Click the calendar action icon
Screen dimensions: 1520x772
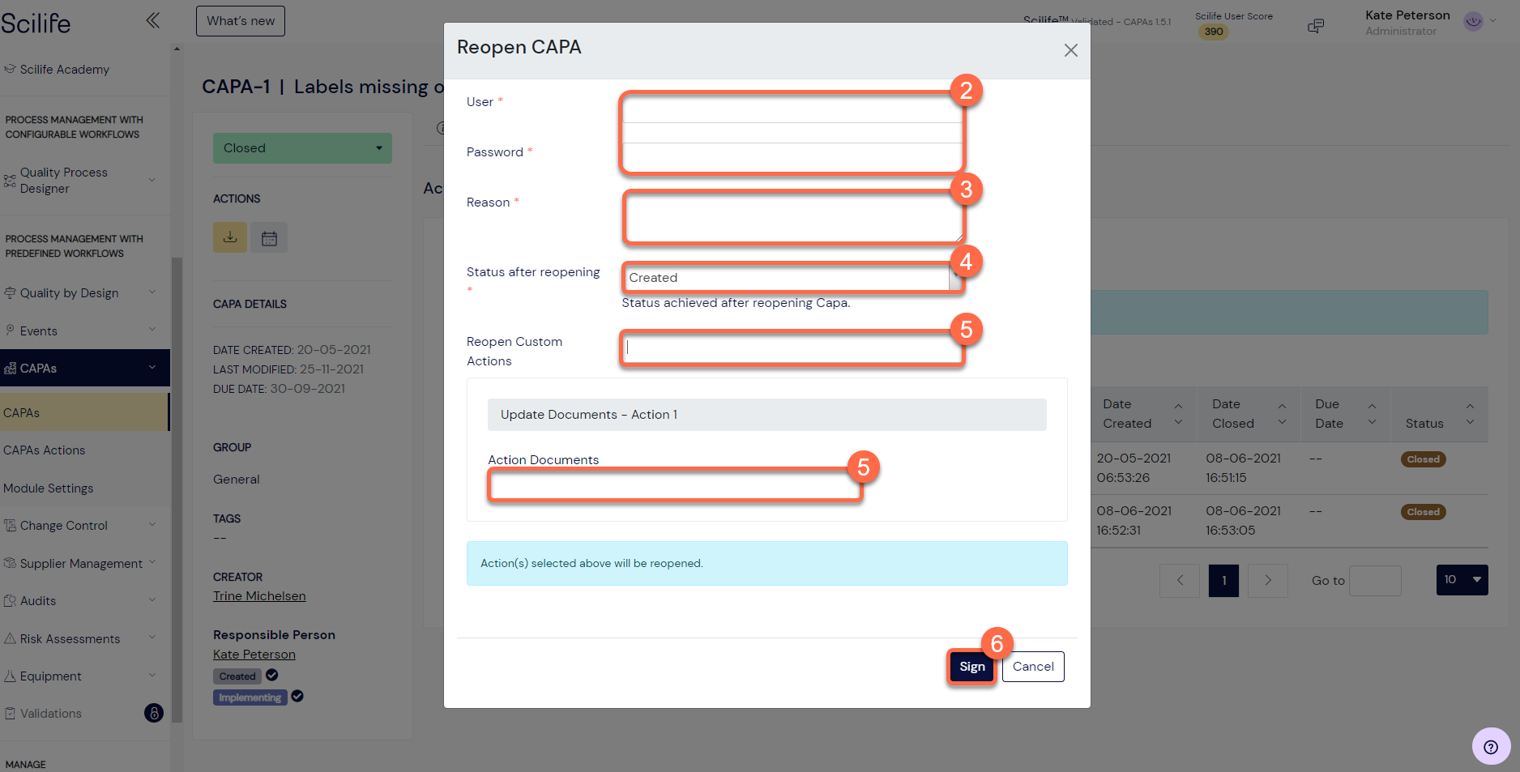pyautogui.click(x=269, y=237)
